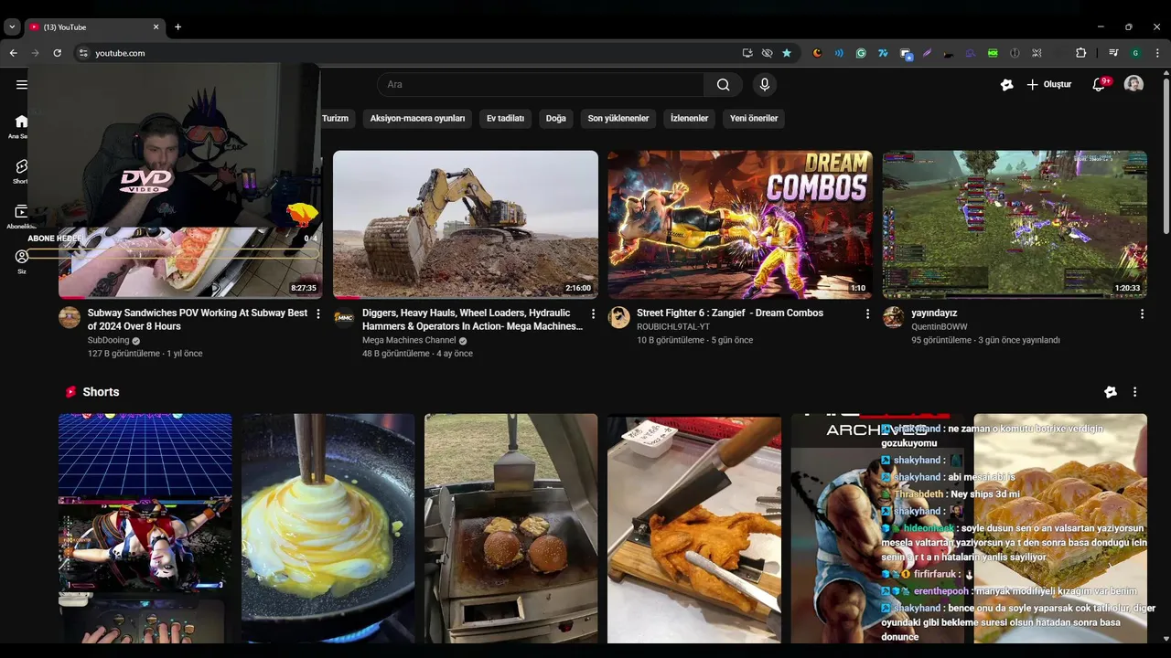Open options menu for 'yayındayız' video
This screenshot has height=658, width=1171.
(x=1142, y=313)
